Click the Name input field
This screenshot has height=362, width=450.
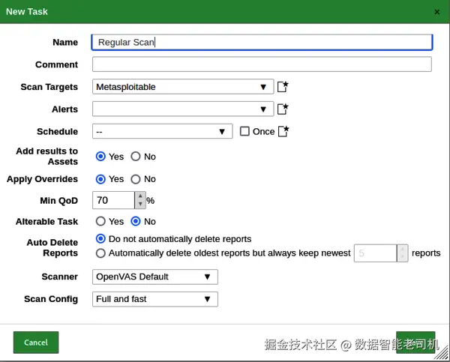coord(262,42)
